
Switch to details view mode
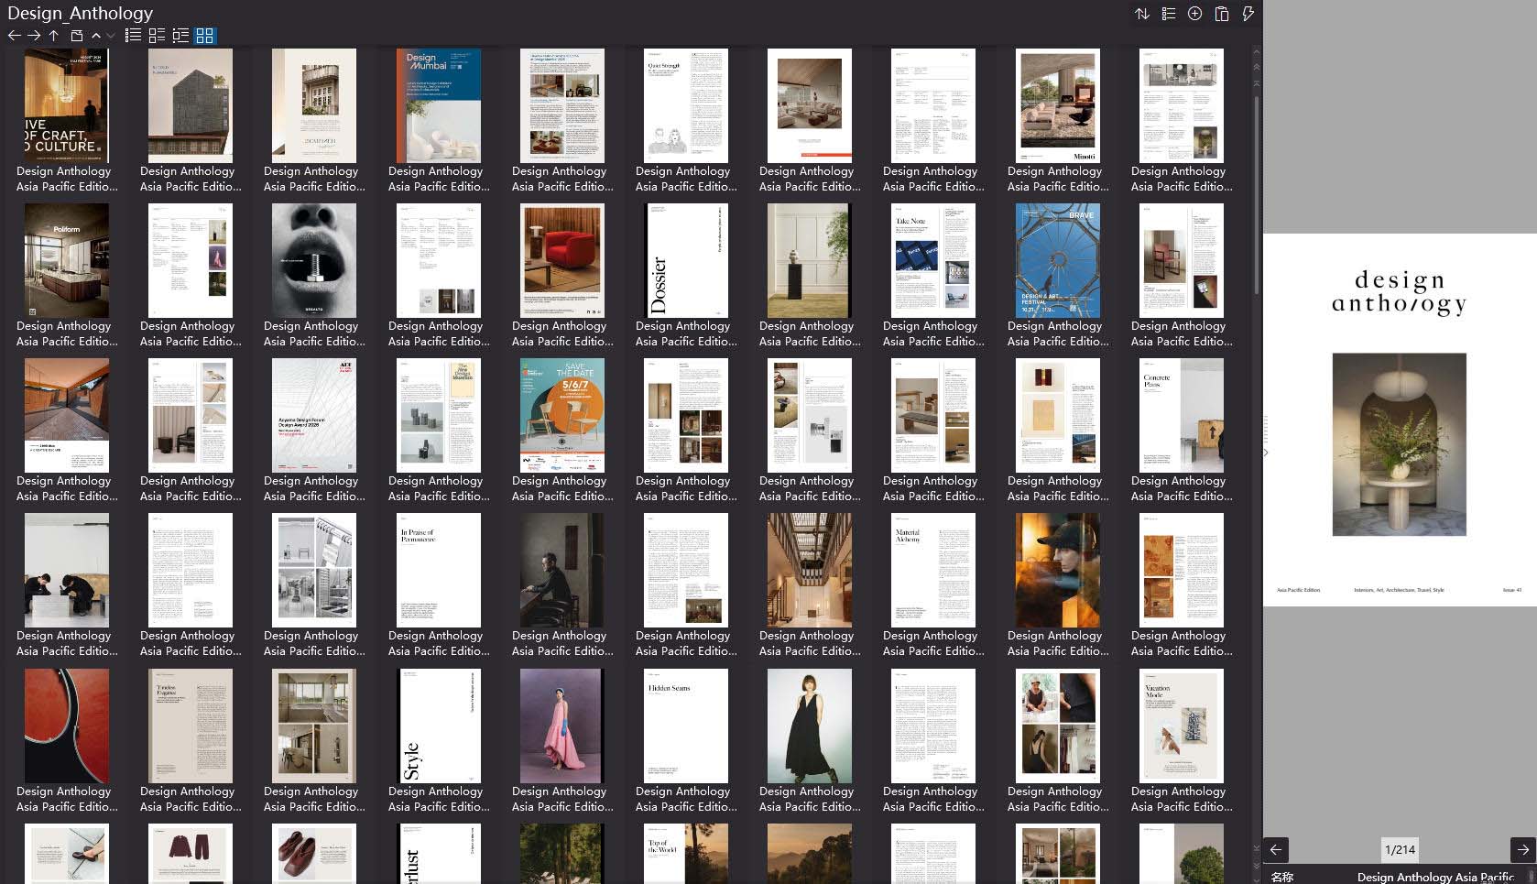pos(157,35)
